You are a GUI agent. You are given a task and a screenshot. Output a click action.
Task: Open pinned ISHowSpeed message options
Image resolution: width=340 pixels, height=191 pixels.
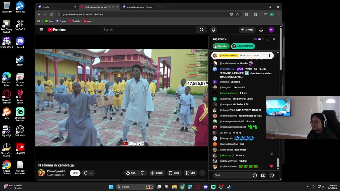[269, 55]
